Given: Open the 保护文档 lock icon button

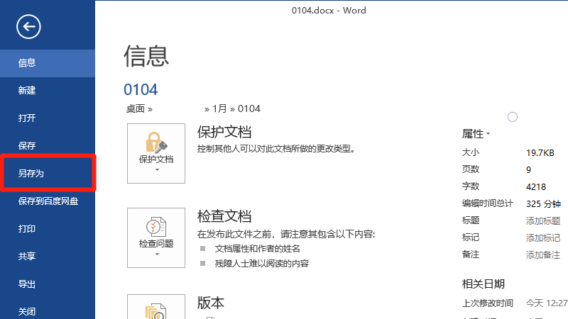Looking at the screenshot, I should tap(155, 153).
